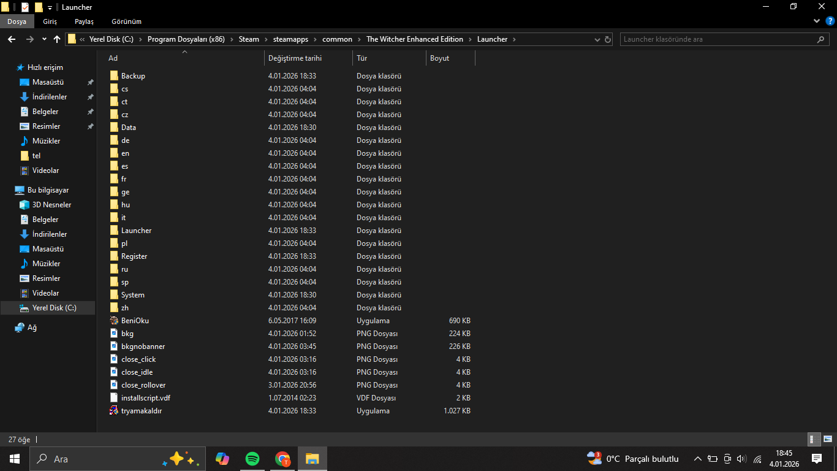This screenshot has width=837, height=471.
Task: Open 3D Nesneler in the navigation pane
Action: [51, 205]
